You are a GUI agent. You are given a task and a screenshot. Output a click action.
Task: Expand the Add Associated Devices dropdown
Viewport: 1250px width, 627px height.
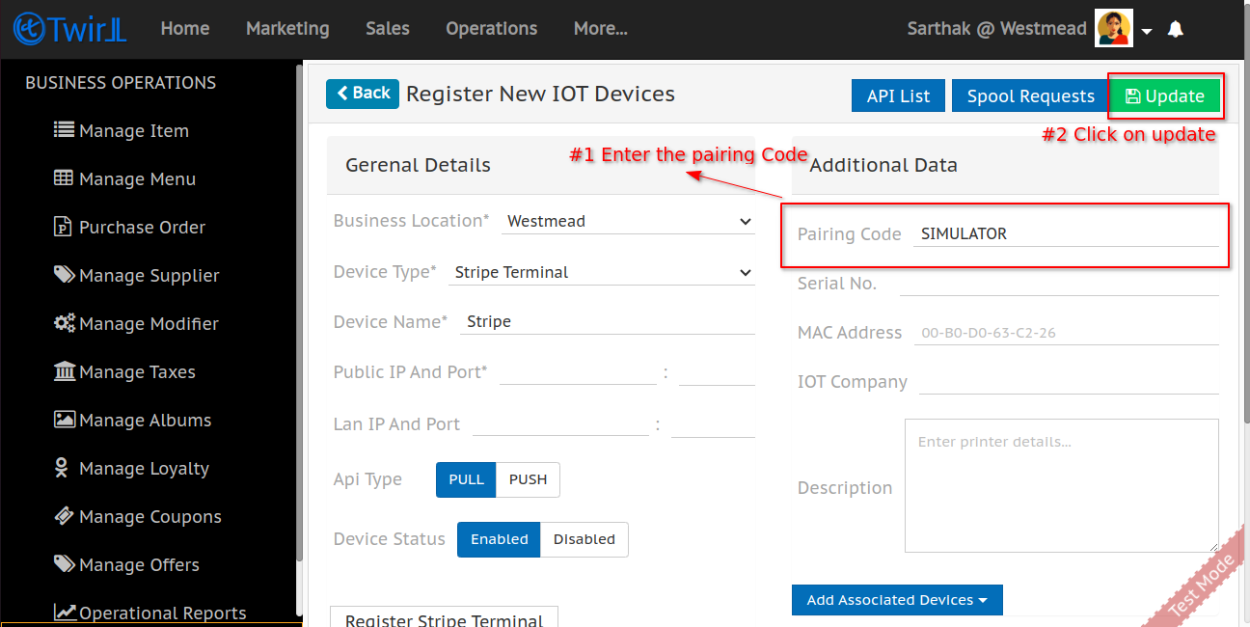(x=896, y=600)
